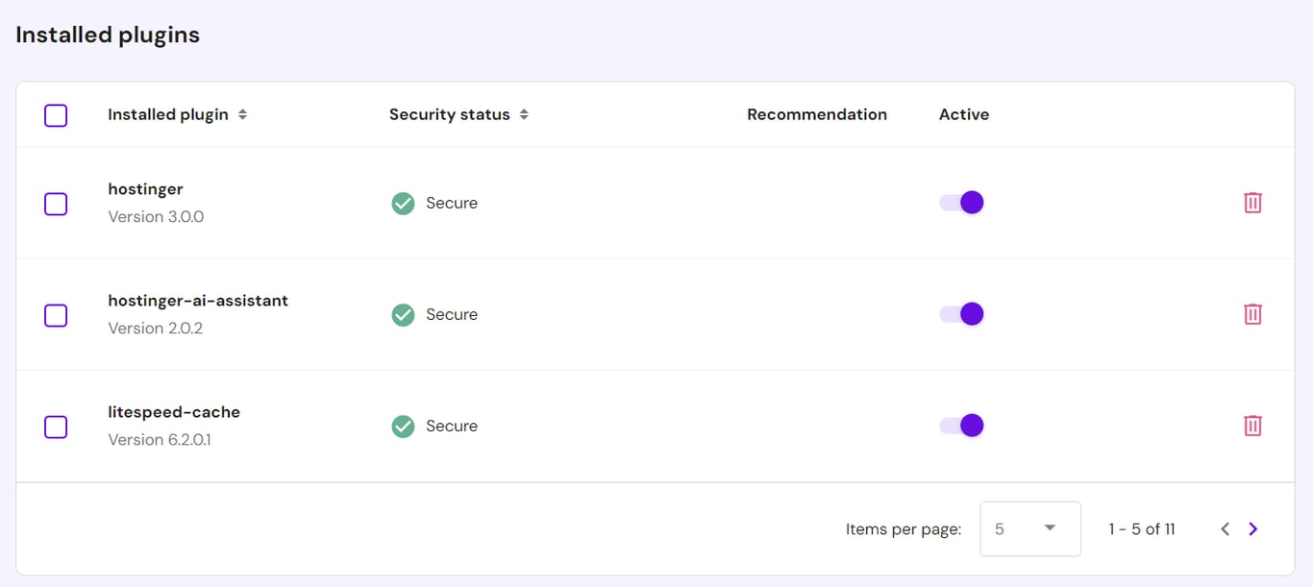Click the Secure badge beside litespeed-cache

(403, 426)
